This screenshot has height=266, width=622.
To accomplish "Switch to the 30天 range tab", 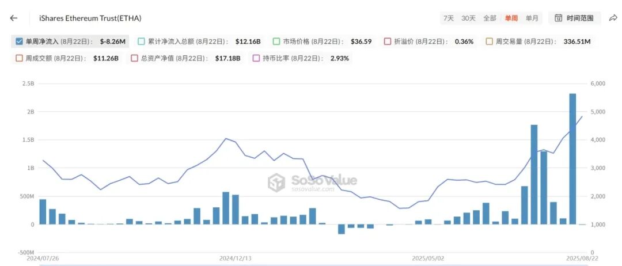I will pyautogui.click(x=468, y=18).
